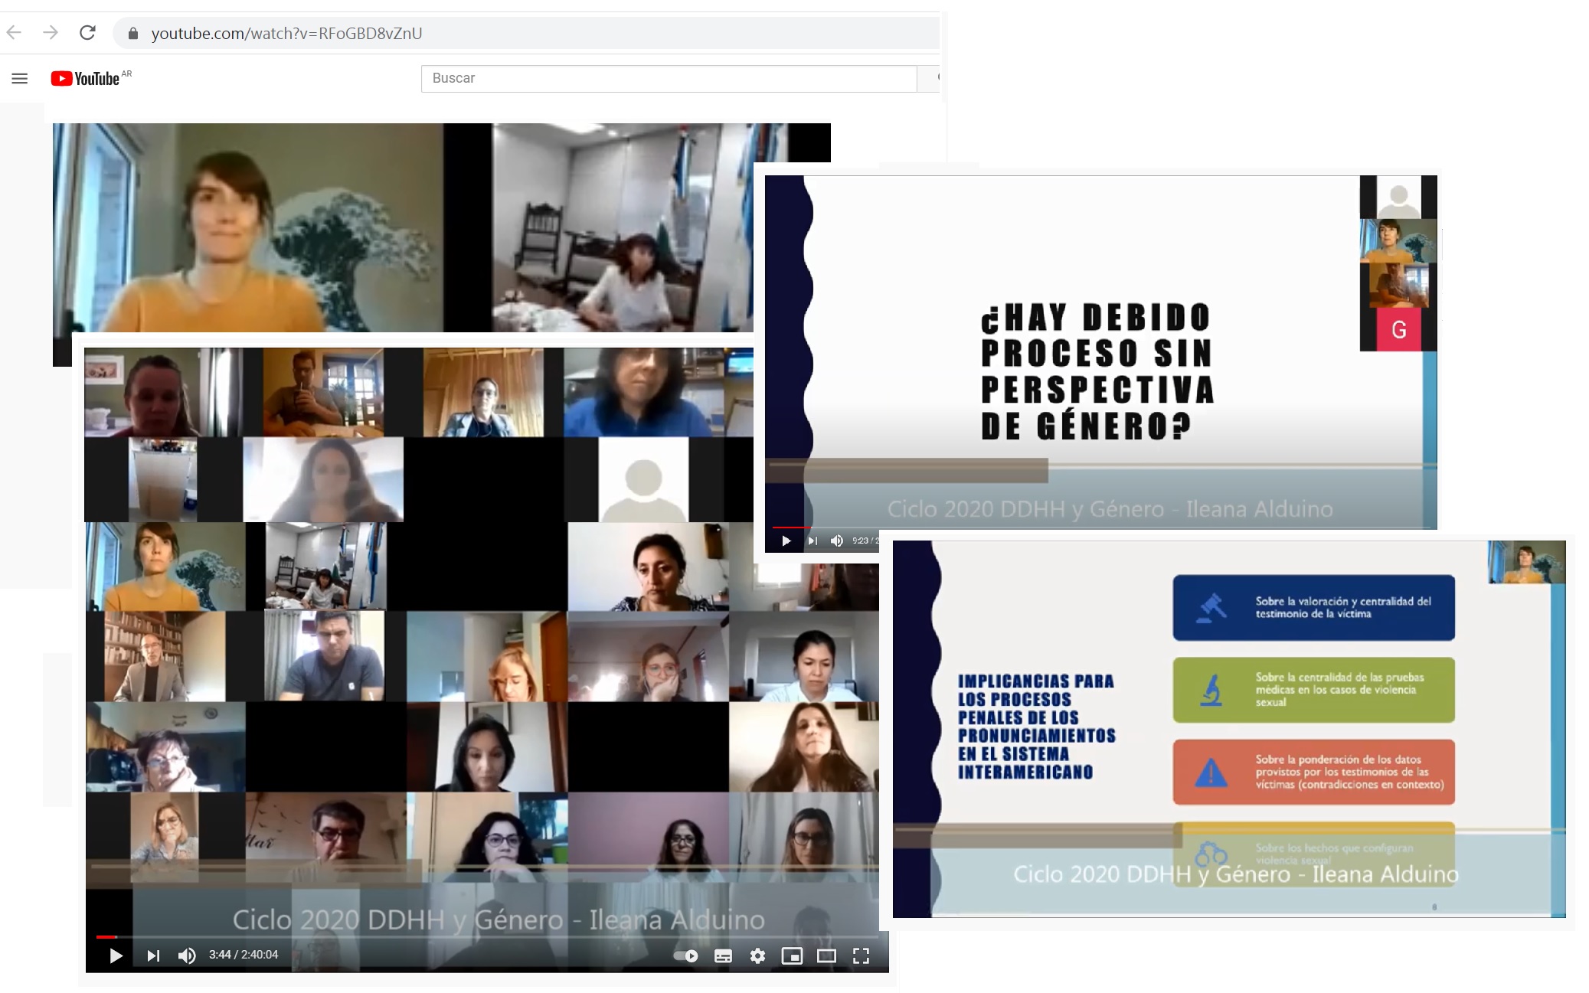Click the red G participant tile
Image resolution: width=1589 pixels, height=993 pixels.
pyautogui.click(x=1398, y=329)
